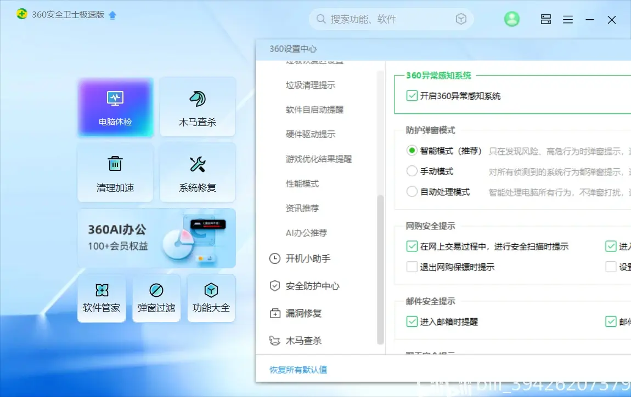
Task: Uncheck 开启360异常感知系统
Action: 412,96
